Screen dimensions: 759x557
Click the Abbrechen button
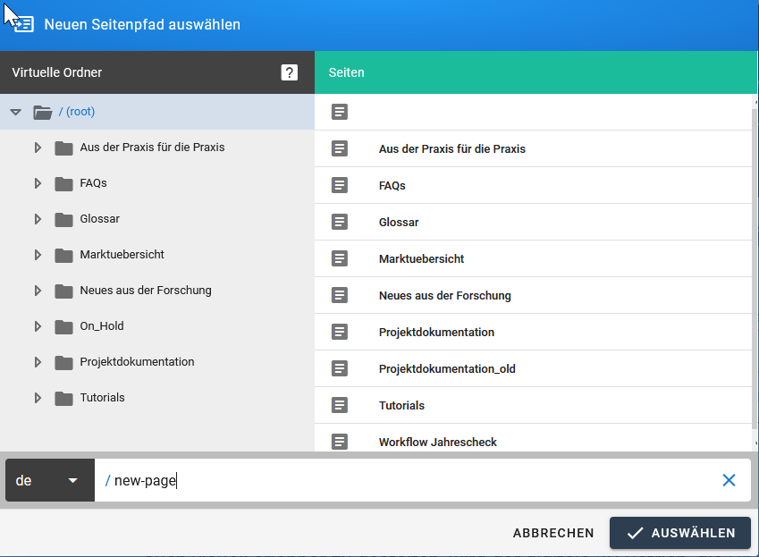click(x=553, y=533)
